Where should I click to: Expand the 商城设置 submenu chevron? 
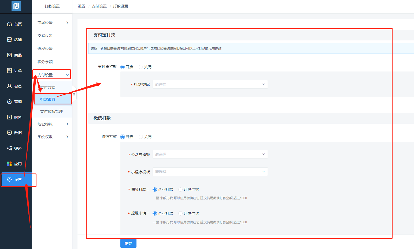[67, 23]
